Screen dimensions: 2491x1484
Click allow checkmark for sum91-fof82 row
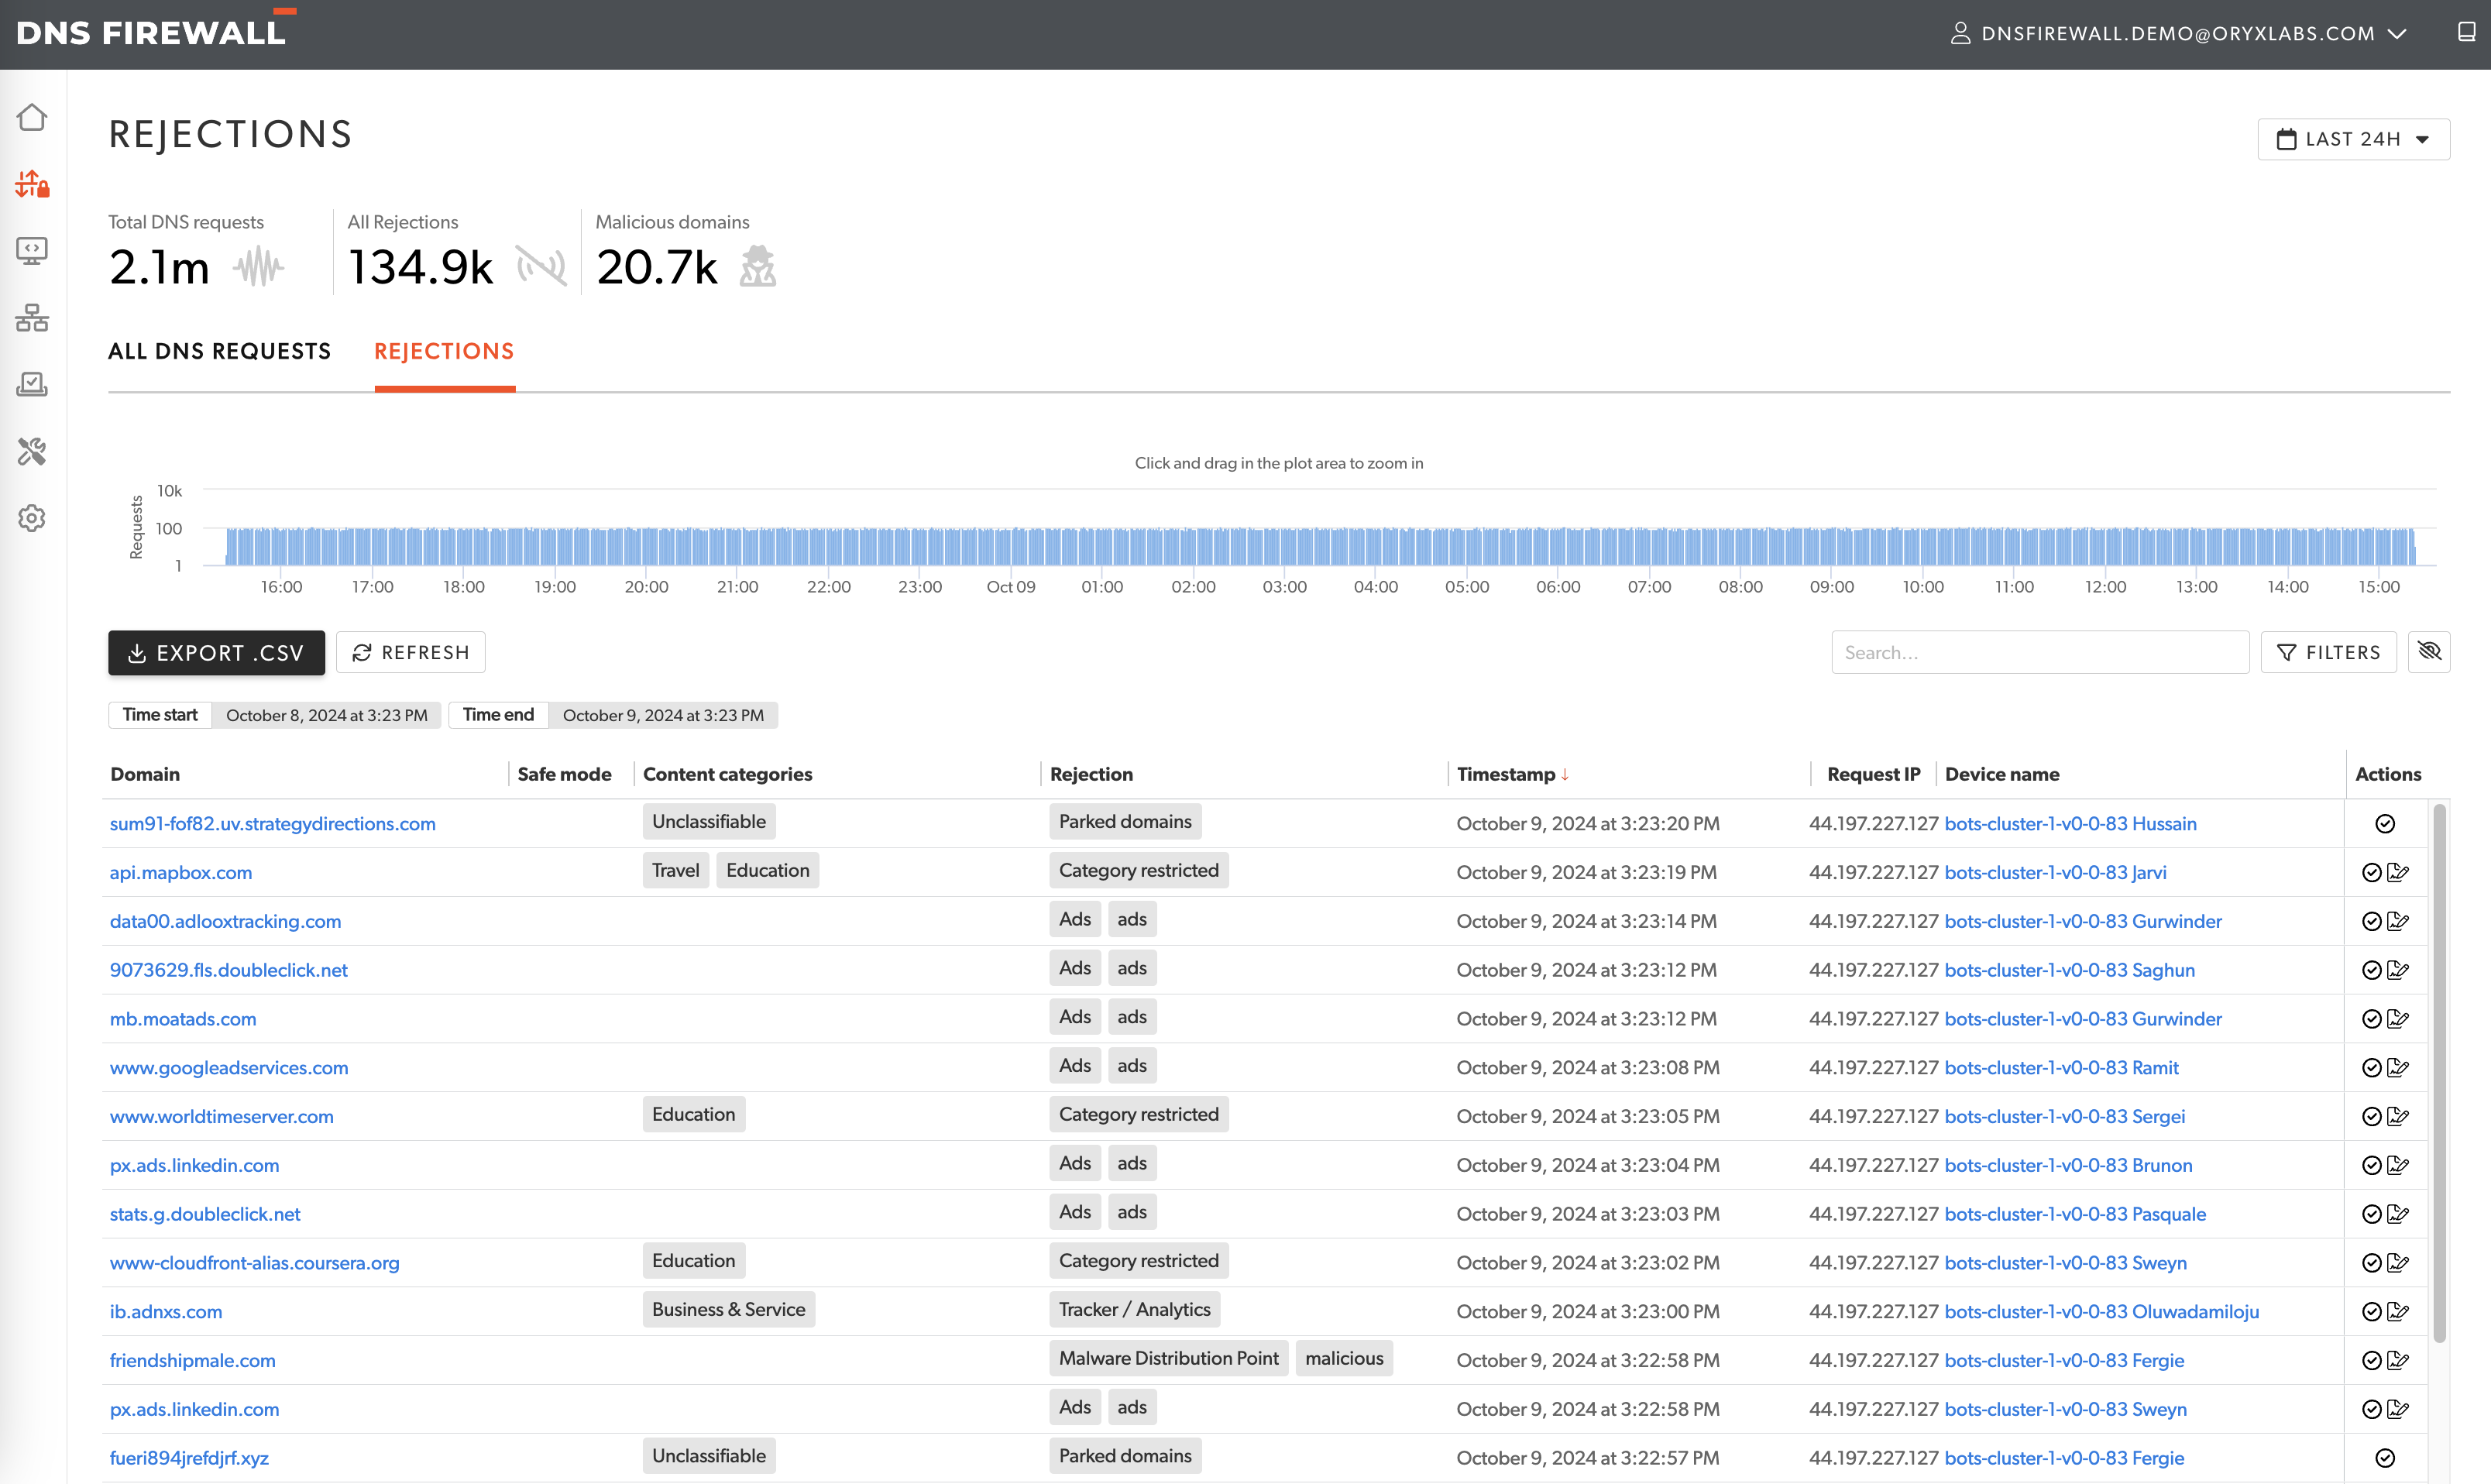click(x=2385, y=824)
